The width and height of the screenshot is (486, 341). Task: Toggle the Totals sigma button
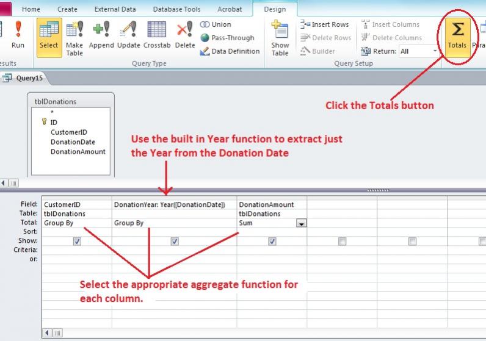pyautogui.click(x=457, y=37)
